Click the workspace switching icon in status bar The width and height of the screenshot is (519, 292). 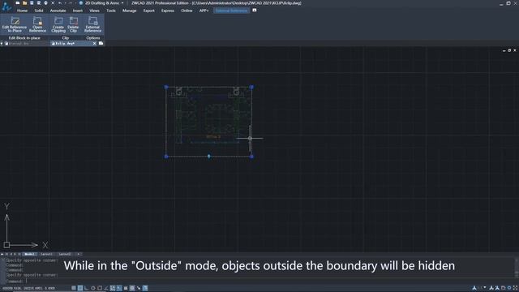click(504, 288)
